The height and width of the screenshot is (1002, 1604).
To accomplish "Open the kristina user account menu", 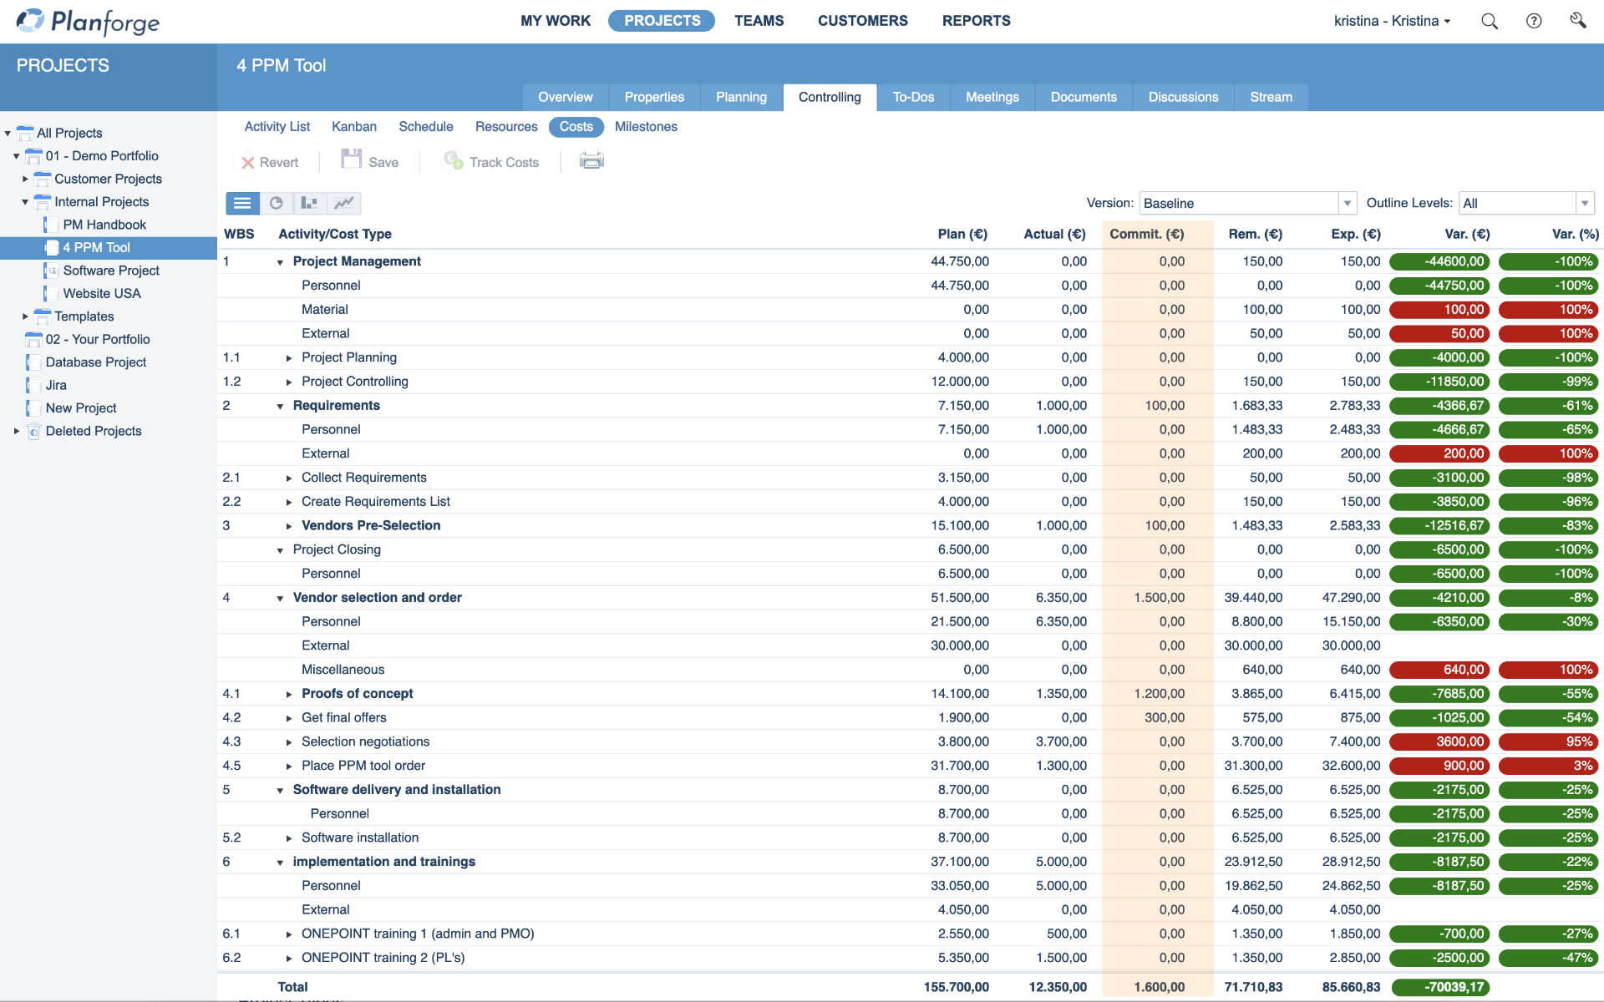I will click(x=1392, y=21).
